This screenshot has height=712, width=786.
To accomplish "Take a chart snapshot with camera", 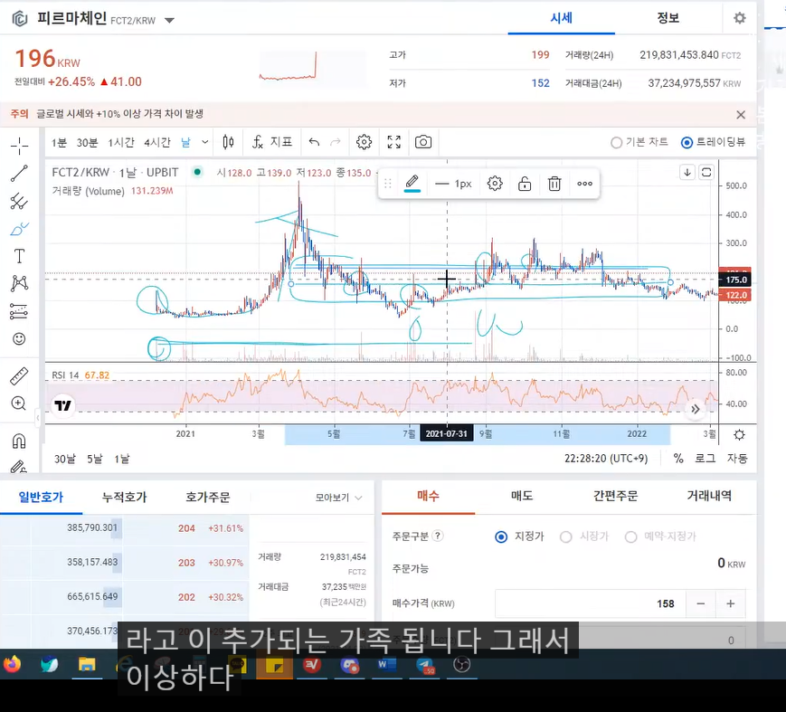I will [423, 142].
